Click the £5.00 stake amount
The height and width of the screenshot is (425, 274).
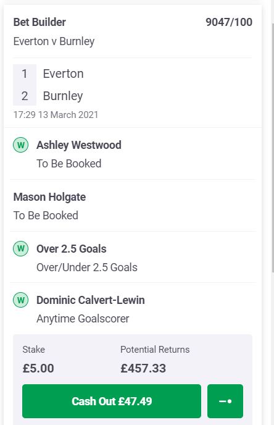(38, 368)
